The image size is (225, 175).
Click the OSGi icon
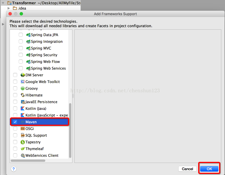pyautogui.click(x=23, y=129)
